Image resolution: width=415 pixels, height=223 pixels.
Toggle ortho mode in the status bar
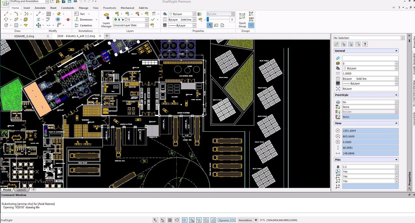click(176, 220)
